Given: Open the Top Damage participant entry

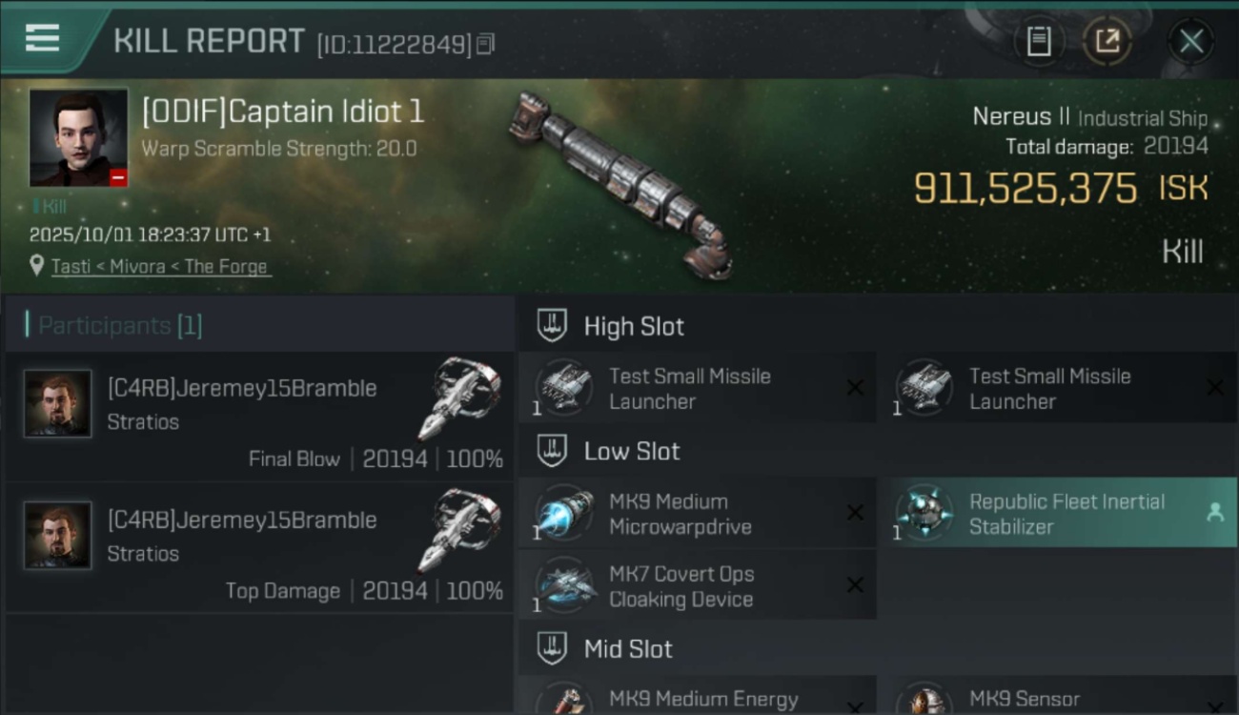Looking at the screenshot, I should coord(259,548).
